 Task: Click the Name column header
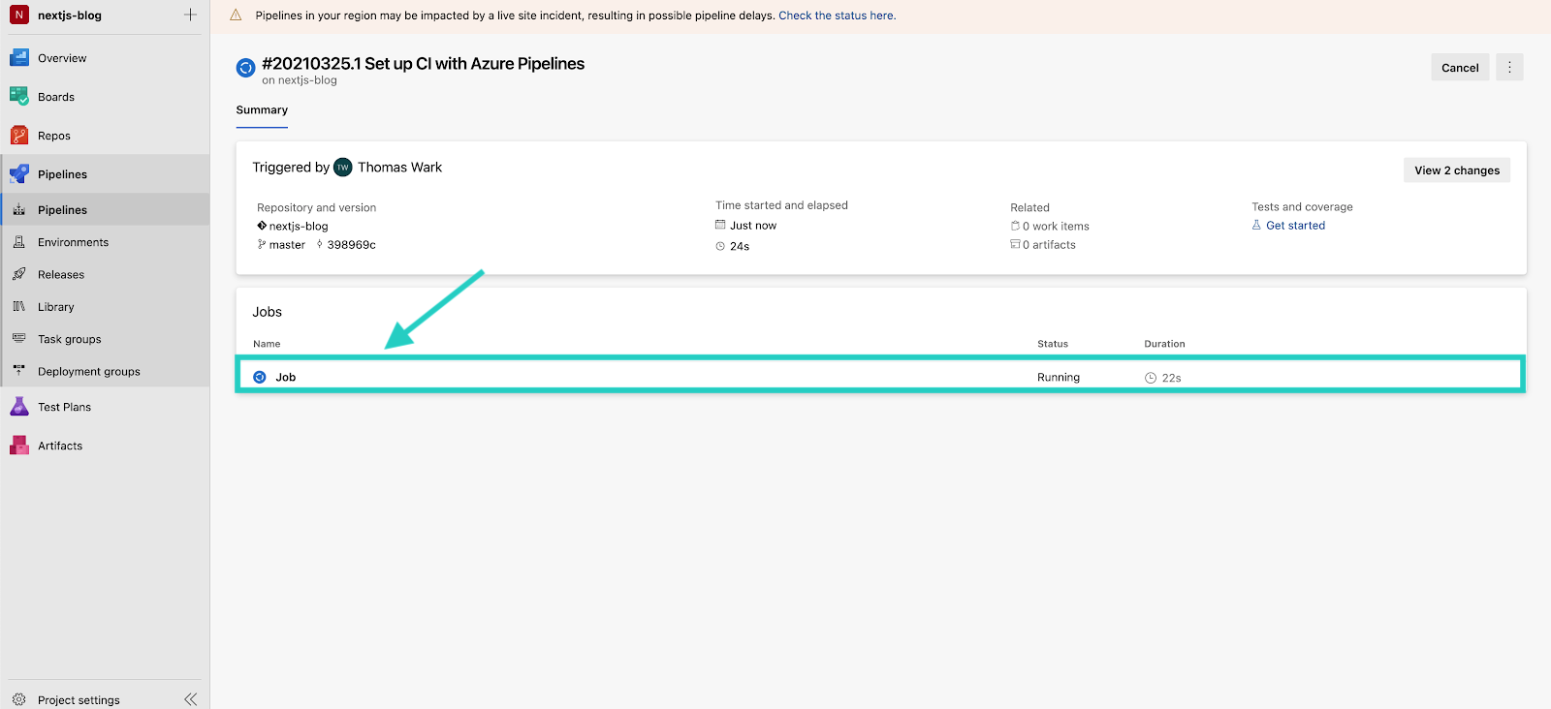coord(267,344)
